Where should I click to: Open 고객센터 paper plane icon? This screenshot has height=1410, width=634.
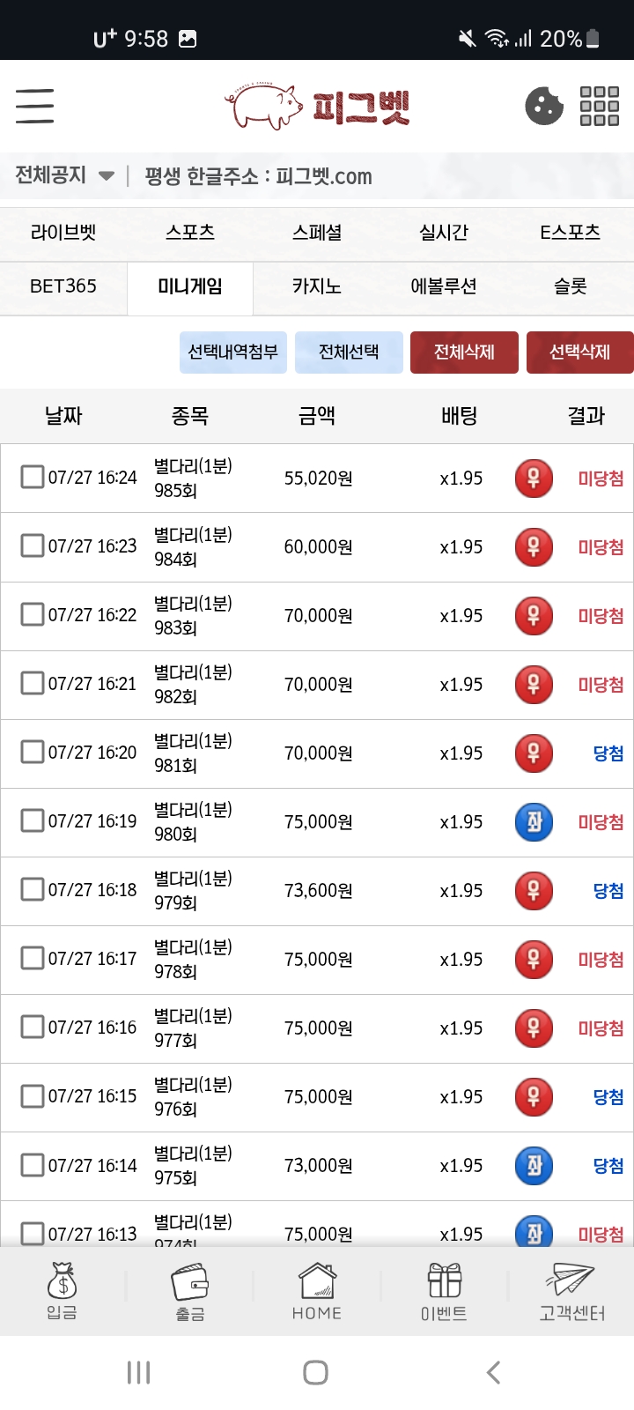(x=571, y=1292)
